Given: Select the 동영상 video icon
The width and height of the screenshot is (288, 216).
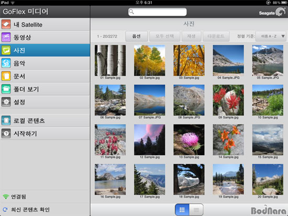Looking at the screenshot, I should tap(6, 37).
